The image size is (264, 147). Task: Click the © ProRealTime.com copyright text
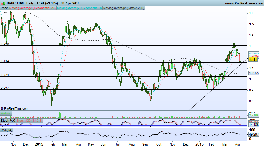tap(14, 108)
